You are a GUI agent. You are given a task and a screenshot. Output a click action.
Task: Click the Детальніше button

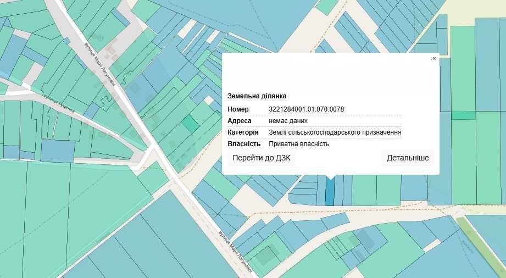click(408, 158)
